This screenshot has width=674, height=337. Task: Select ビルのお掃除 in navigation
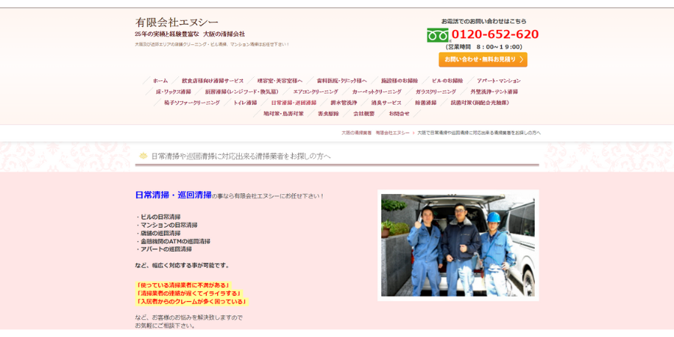(448, 81)
